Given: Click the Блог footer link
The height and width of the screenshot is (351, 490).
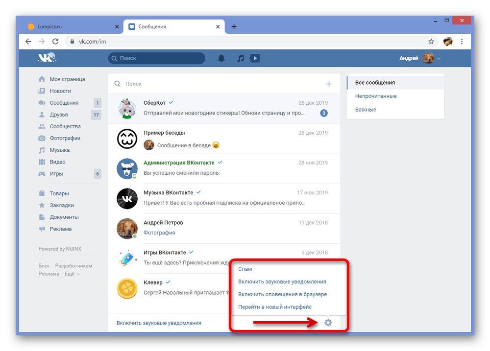Looking at the screenshot, I should (44, 266).
